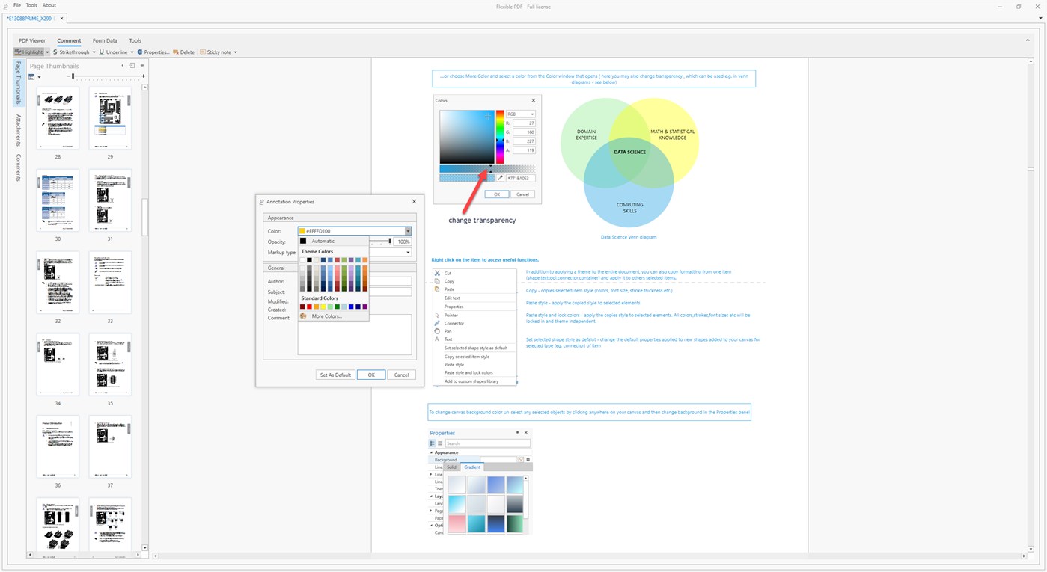The image size is (1047, 572).
Task: Open the Markup type dropdown
Action: click(x=408, y=252)
